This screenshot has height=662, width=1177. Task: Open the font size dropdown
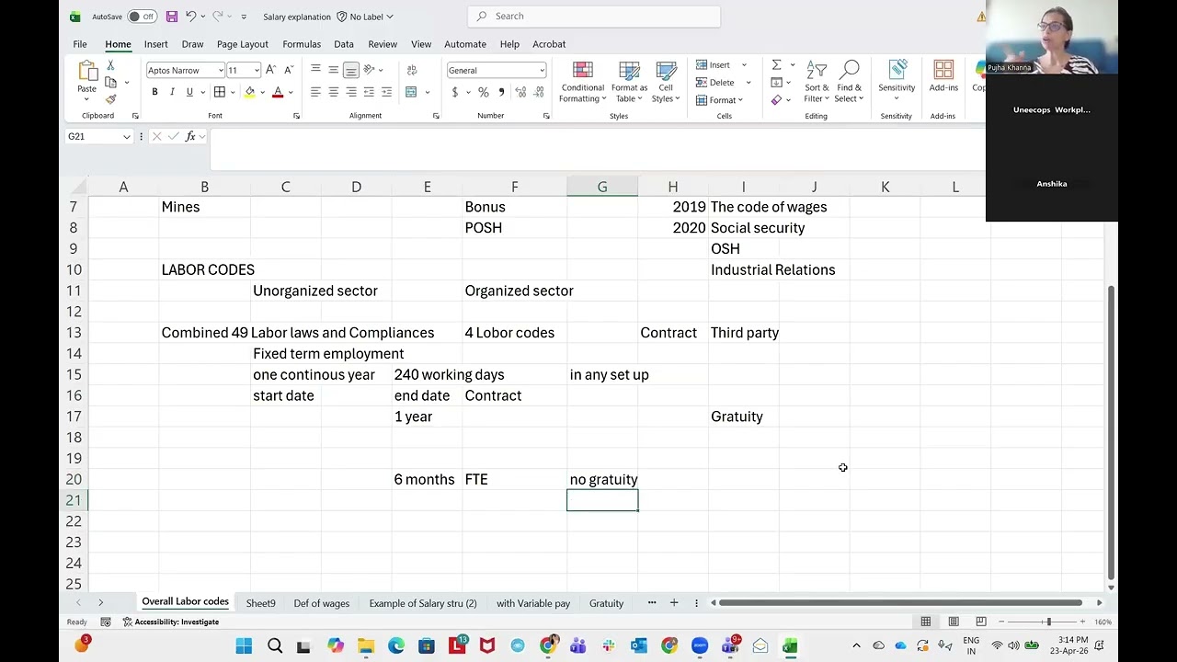click(x=257, y=70)
